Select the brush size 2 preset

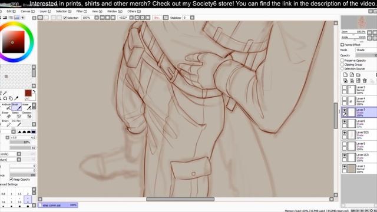[x=28, y=192]
